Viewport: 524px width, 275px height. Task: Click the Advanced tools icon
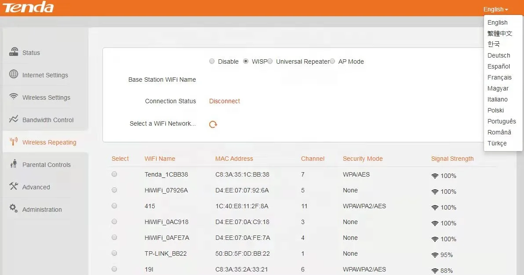tap(14, 186)
